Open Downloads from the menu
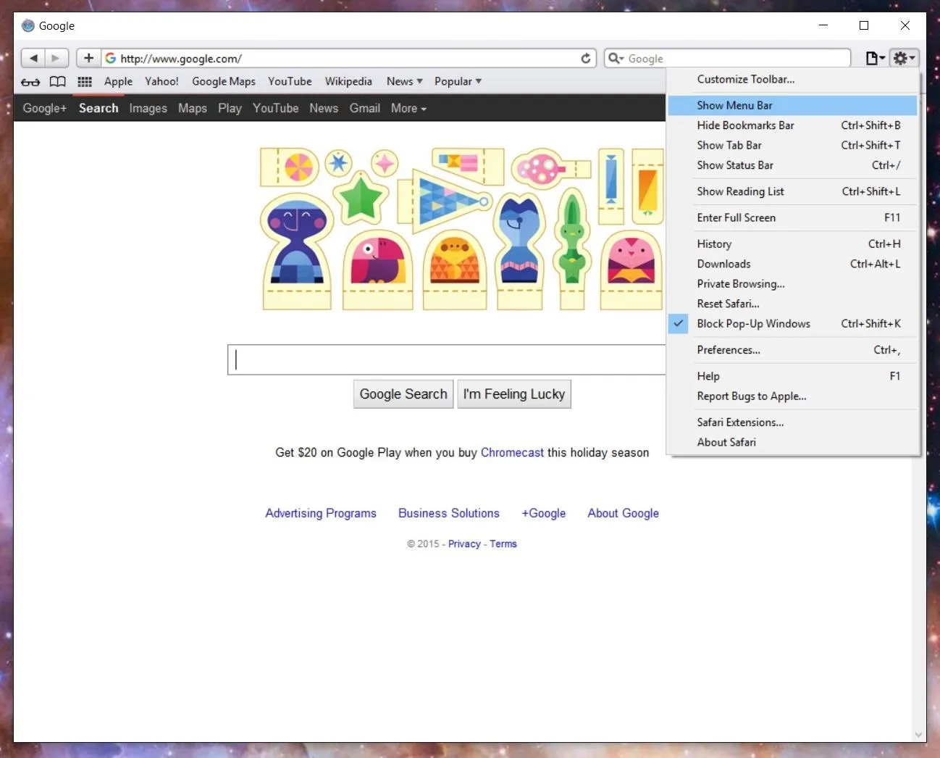This screenshot has height=758, width=940. pyautogui.click(x=793, y=264)
